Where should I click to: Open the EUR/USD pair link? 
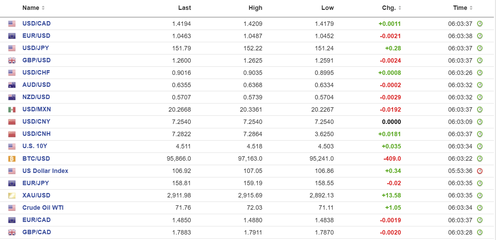point(36,36)
